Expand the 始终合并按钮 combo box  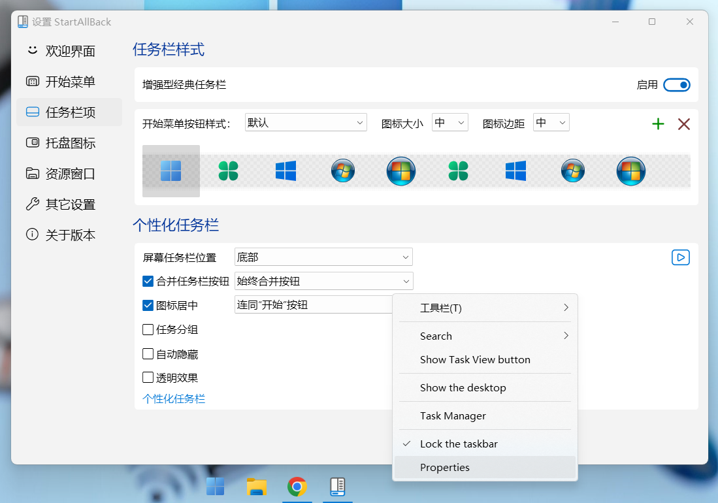tap(324, 281)
